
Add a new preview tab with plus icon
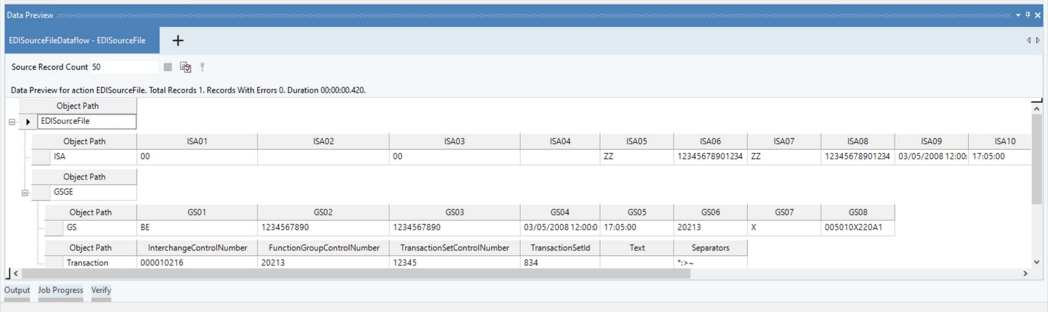pyautogui.click(x=178, y=40)
